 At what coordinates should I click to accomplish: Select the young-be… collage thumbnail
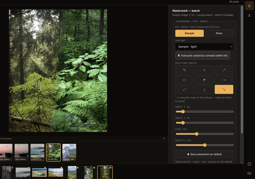[53, 152]
